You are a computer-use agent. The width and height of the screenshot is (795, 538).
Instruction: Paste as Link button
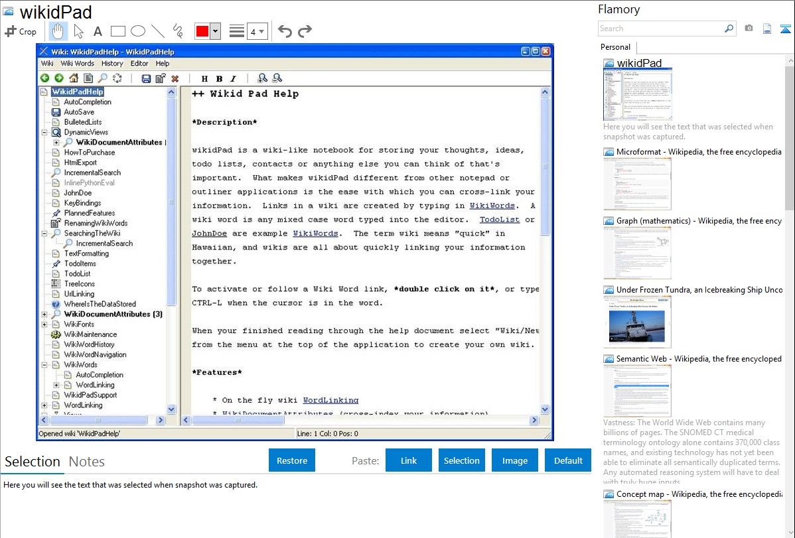pos(409,460)
